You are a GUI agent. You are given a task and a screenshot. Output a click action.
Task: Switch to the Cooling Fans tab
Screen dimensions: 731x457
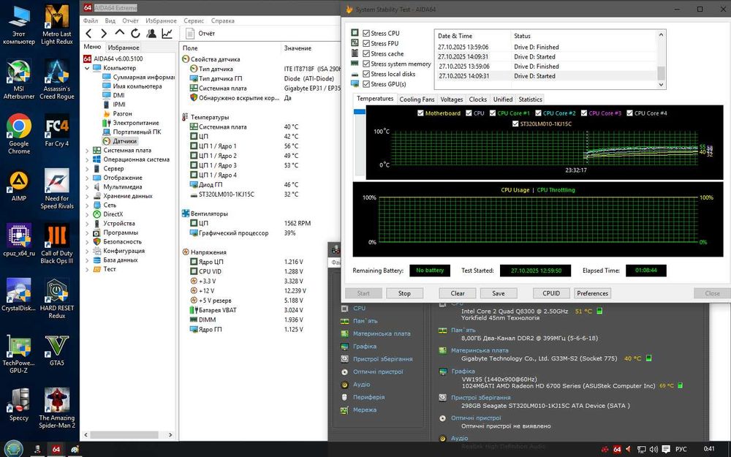point(417,99)
